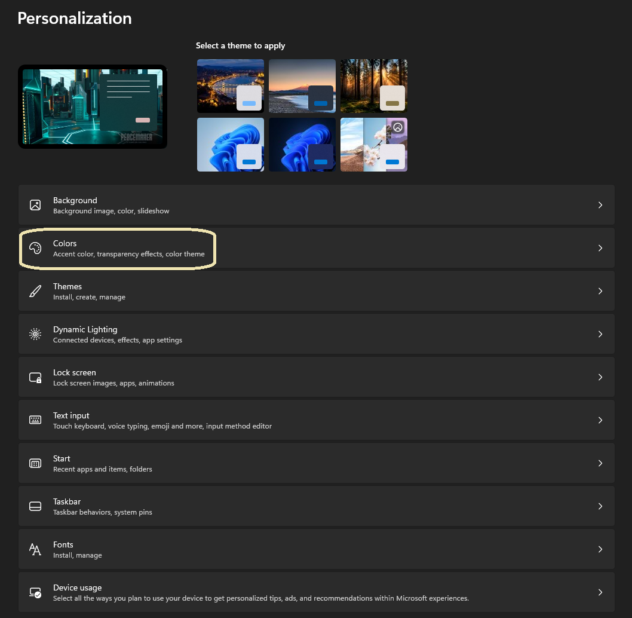Click the Lock screen padlock icon

(35, 377)
